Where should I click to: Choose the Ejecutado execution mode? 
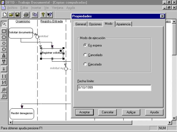click(x=85, y=64)
